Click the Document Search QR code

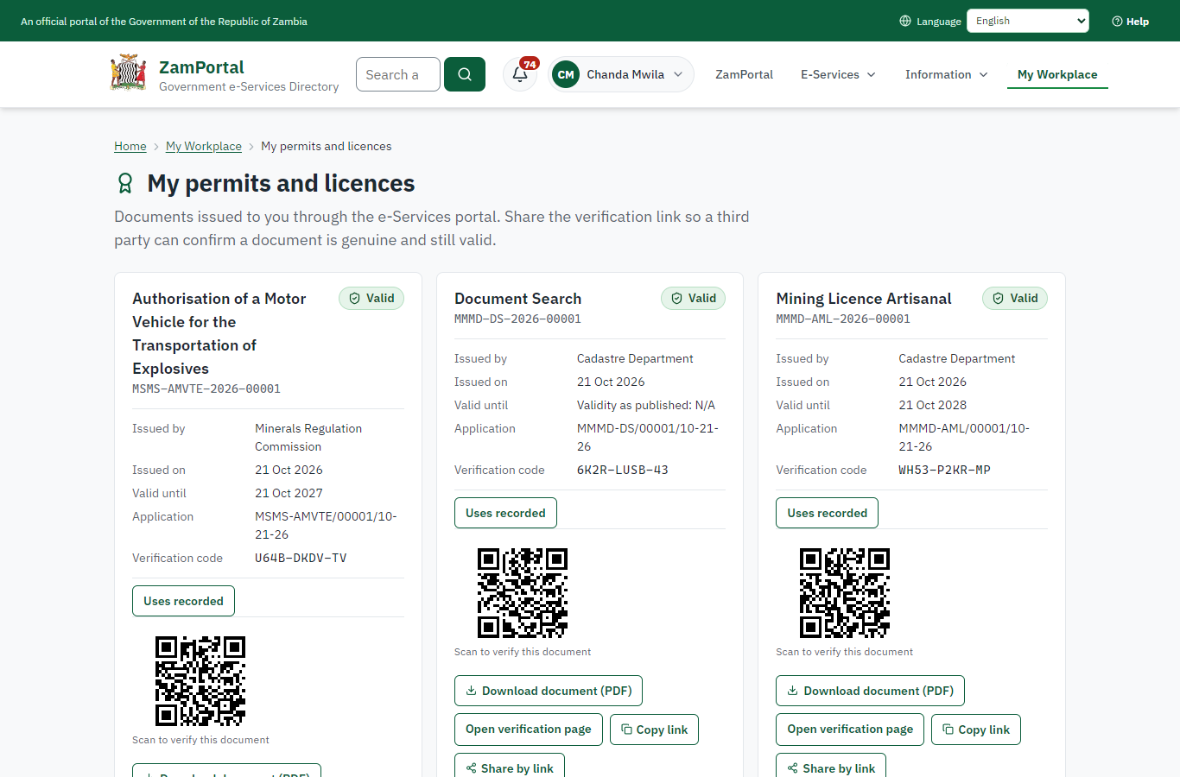click(x=523, y=593)
